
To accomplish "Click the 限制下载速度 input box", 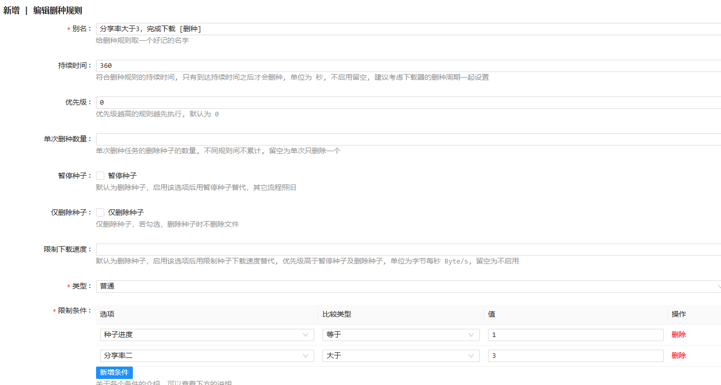I will coord(406,250).
